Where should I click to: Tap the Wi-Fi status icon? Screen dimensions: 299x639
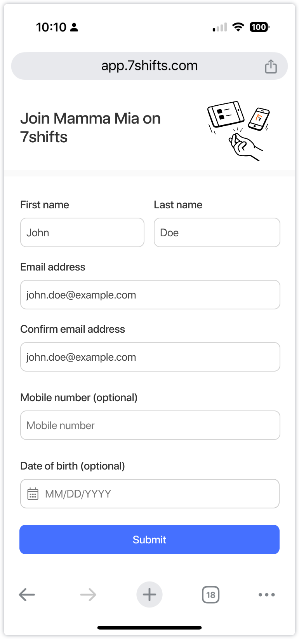pos(238,27)
